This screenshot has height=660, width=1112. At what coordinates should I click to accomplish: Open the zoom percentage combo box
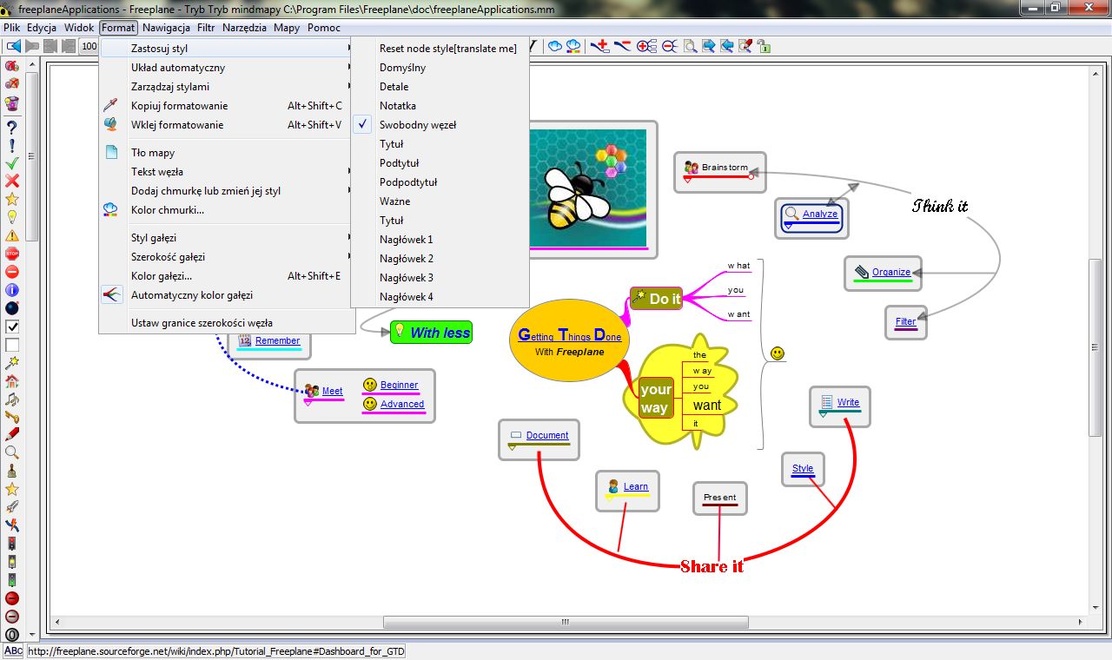pos(89,46)
